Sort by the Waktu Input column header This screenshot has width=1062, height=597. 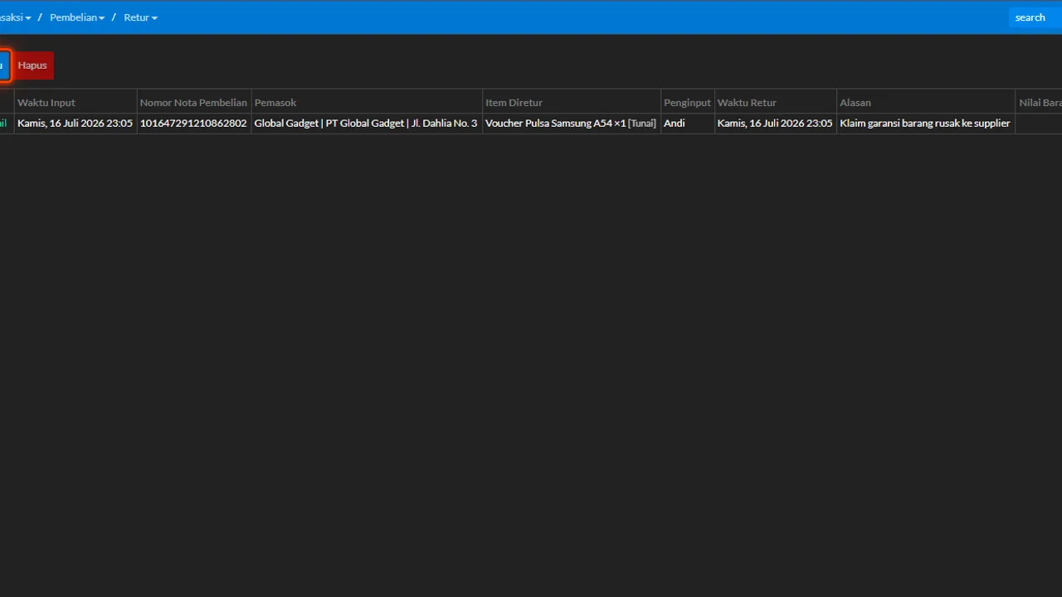(76, 102)
